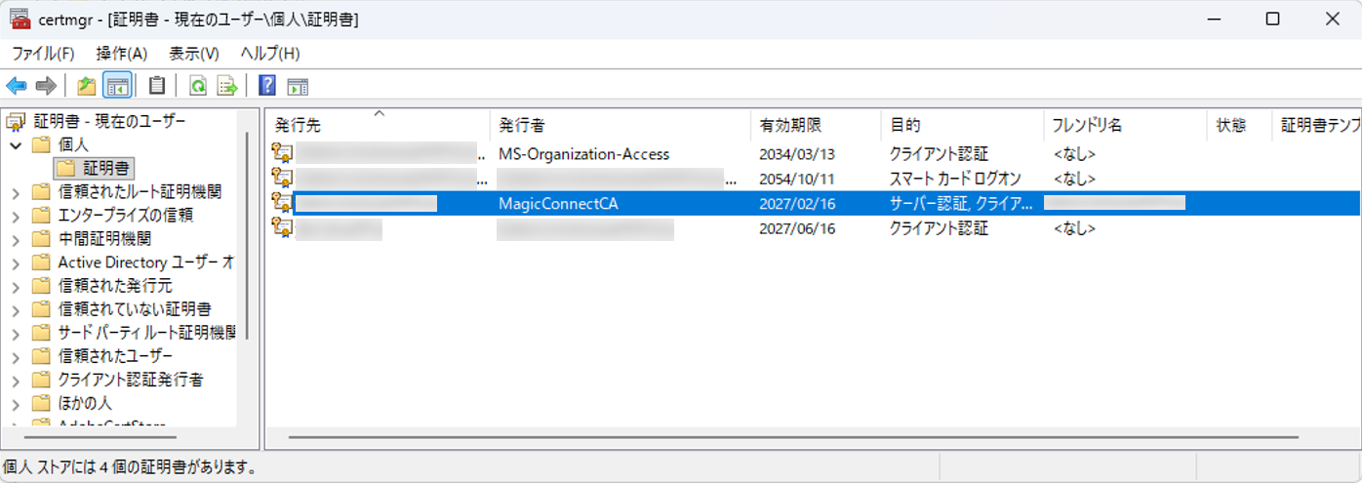Click the folder icon beside 中間証明機関

click(40, 238)
